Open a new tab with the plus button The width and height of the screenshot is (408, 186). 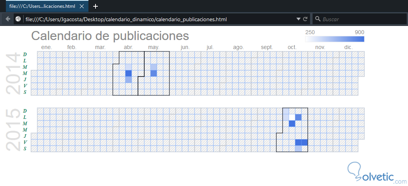point(96,6)
